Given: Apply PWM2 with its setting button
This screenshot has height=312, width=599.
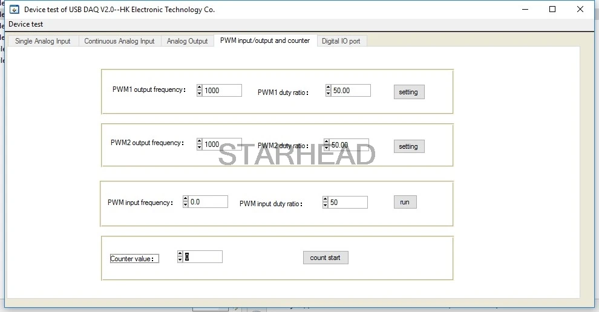Looking at the screenshot, I should (x=409, y=146).
